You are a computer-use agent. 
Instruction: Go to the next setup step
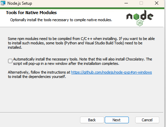click(x=117, y=120)
